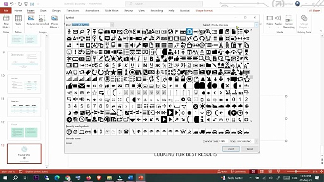Choose the scissors symbol in the grid

tap(221, 45)
